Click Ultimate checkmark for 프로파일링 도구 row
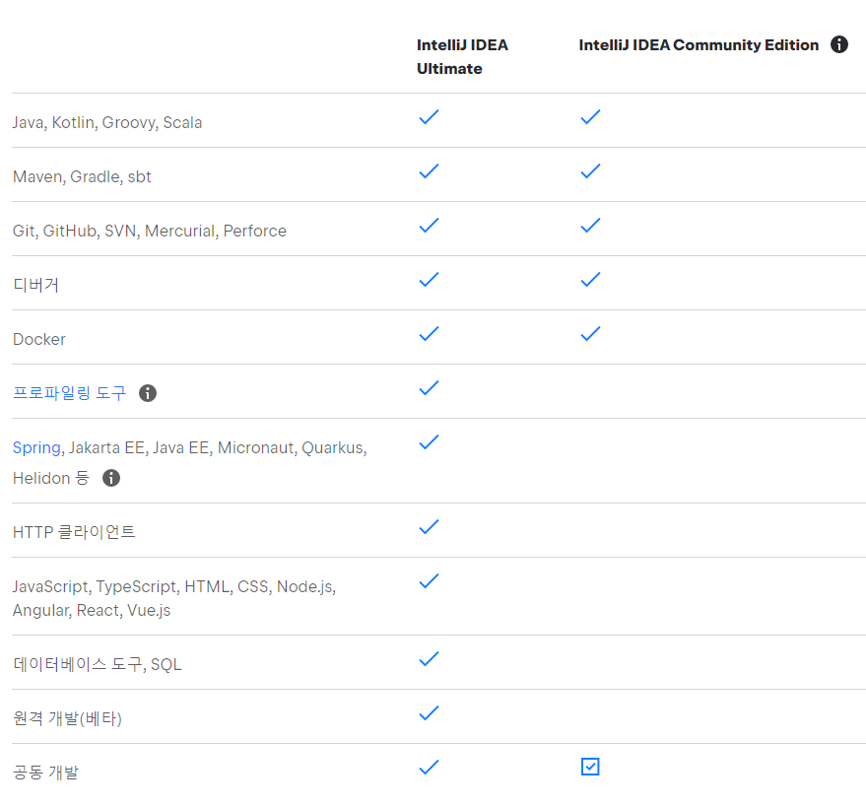866x807 pixels. point(430,388)
